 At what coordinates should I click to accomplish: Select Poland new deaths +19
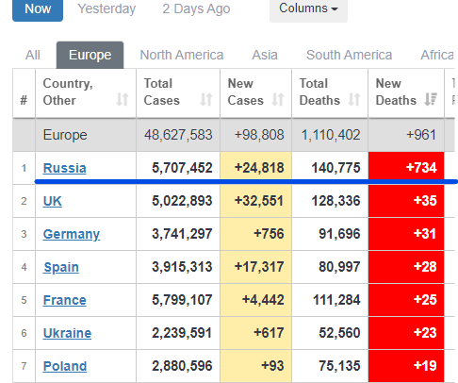(425, 366)
